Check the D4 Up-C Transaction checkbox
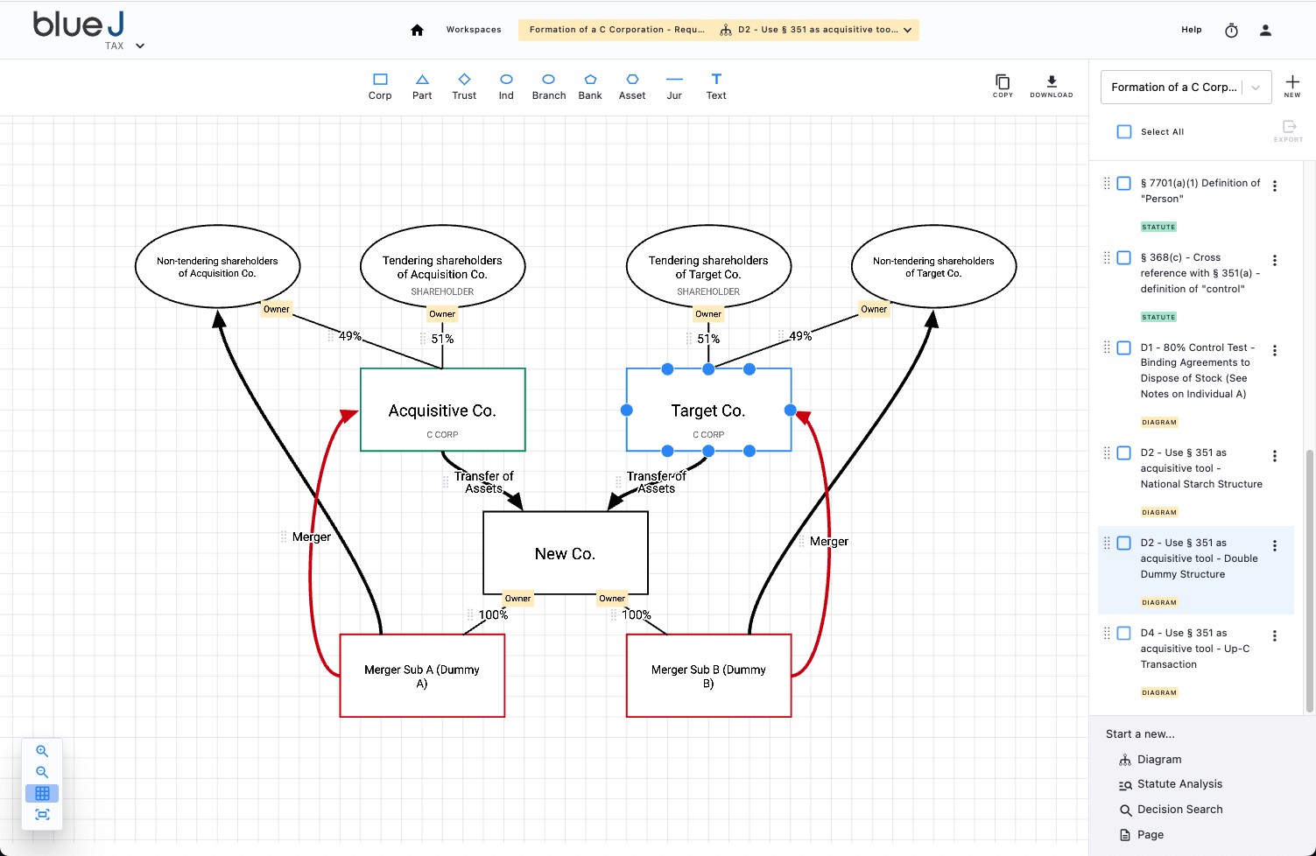1316x856 pixels. 1124,634
